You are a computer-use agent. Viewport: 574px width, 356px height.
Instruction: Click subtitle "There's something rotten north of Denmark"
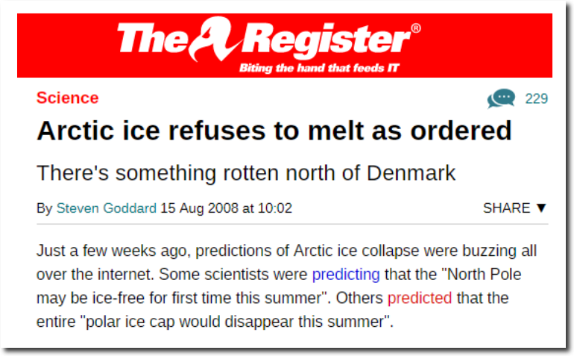tap(246, 172)
